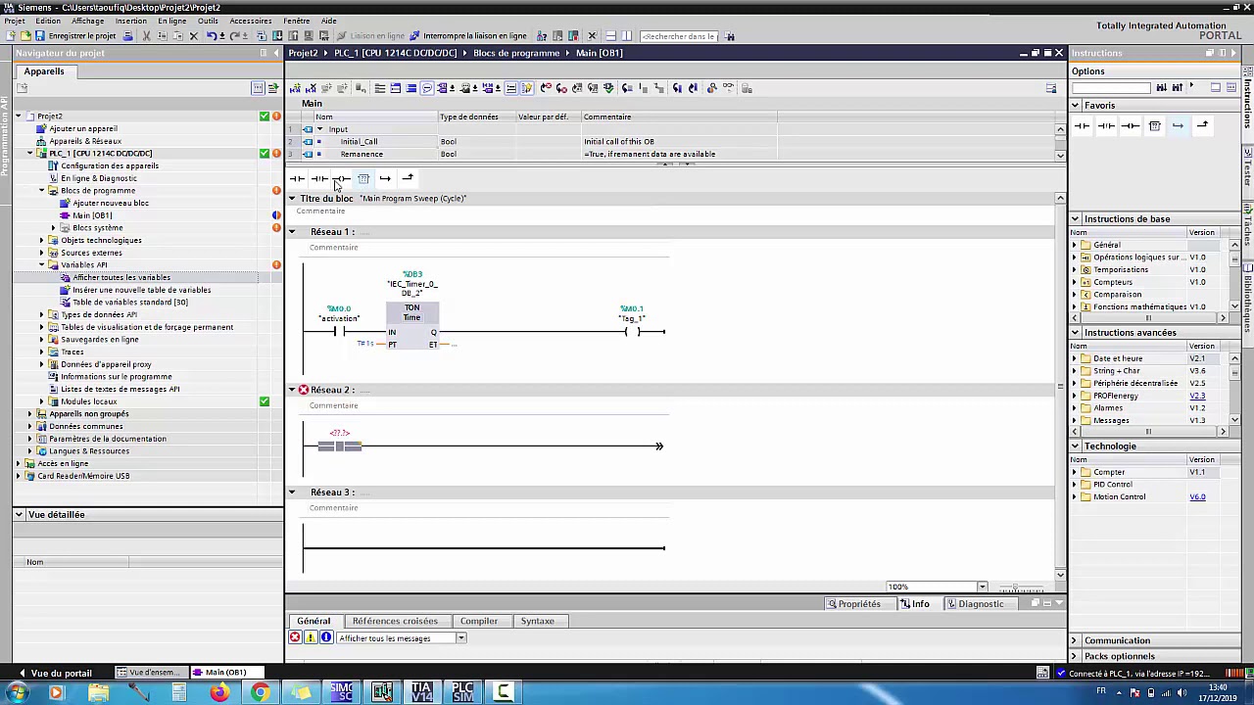Expand the Temporisations instruction folder
Screen dimensions: 1254x705
(x=1075, y=270)
